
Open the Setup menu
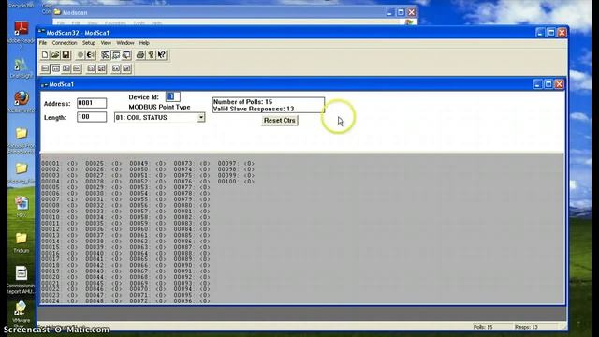click(x=89, y=43)
